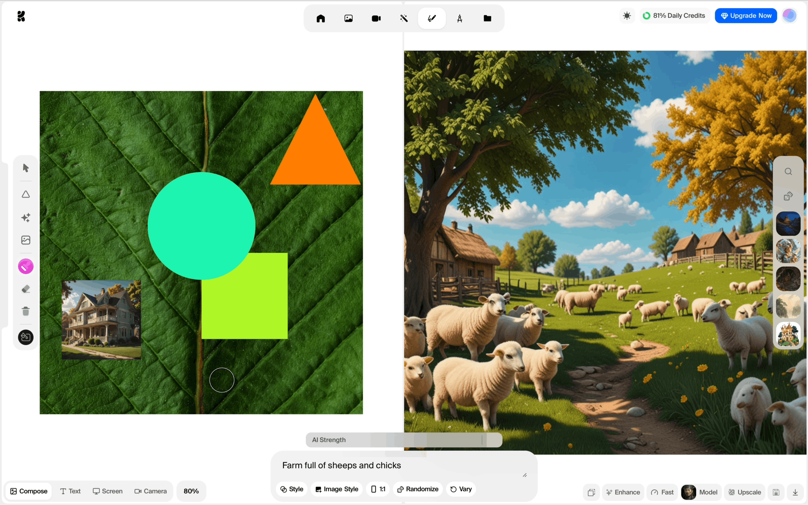Select the pointer tool in left toolbar
The width and height of the screenshot is (808, 505).
(x=26, y=168)
